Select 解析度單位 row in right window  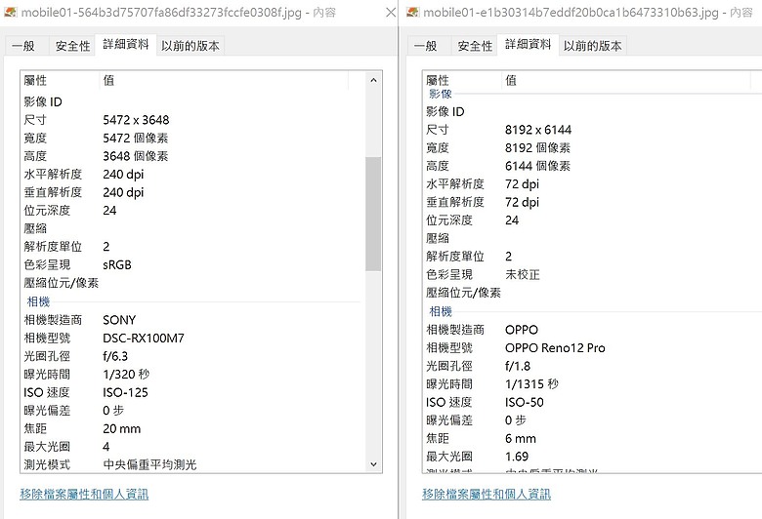coord(593,257)
